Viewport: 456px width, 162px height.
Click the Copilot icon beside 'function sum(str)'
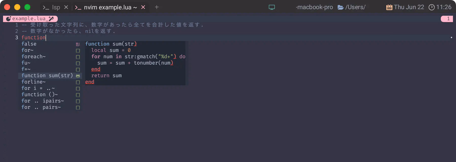[x=78, y=76]
